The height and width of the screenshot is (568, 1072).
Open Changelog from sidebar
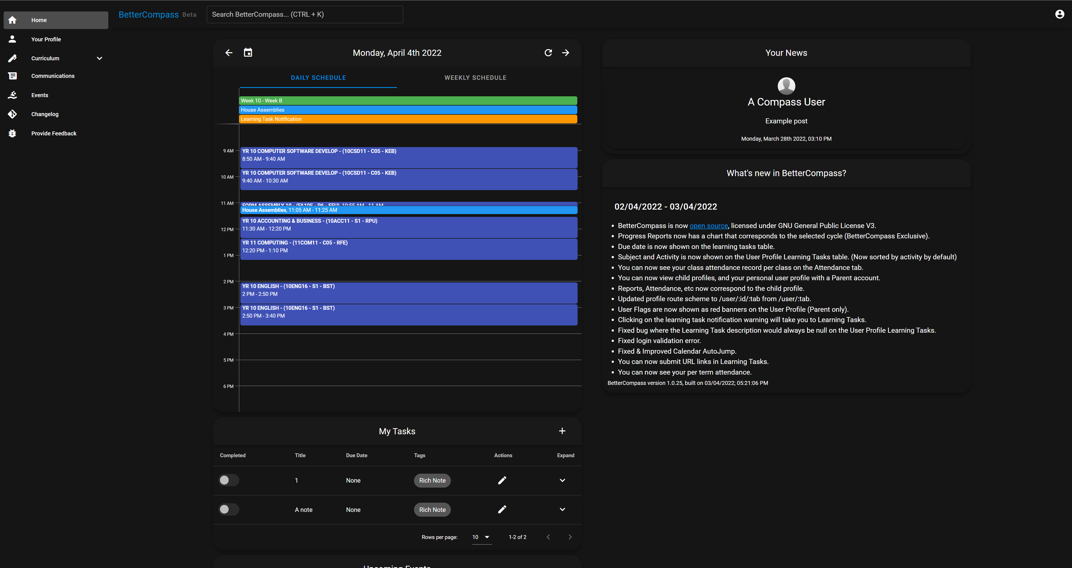pyautogui.click(x=45, y=114)
